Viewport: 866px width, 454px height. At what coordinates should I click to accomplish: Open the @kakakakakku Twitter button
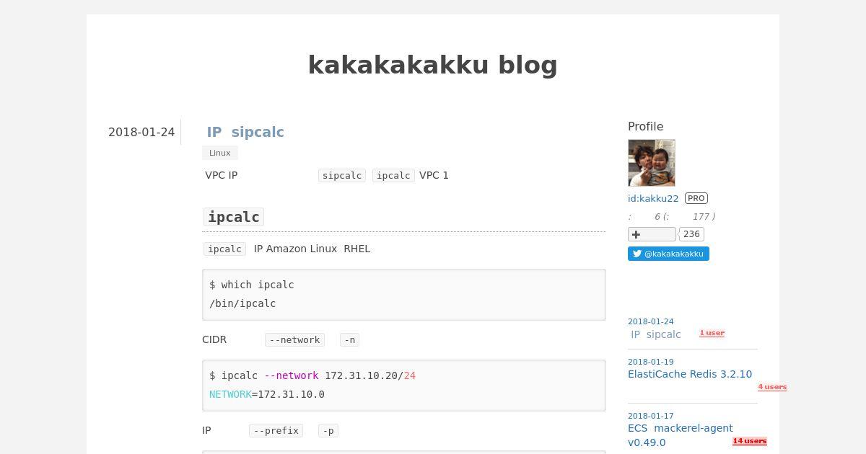click(x=668, y=254)
